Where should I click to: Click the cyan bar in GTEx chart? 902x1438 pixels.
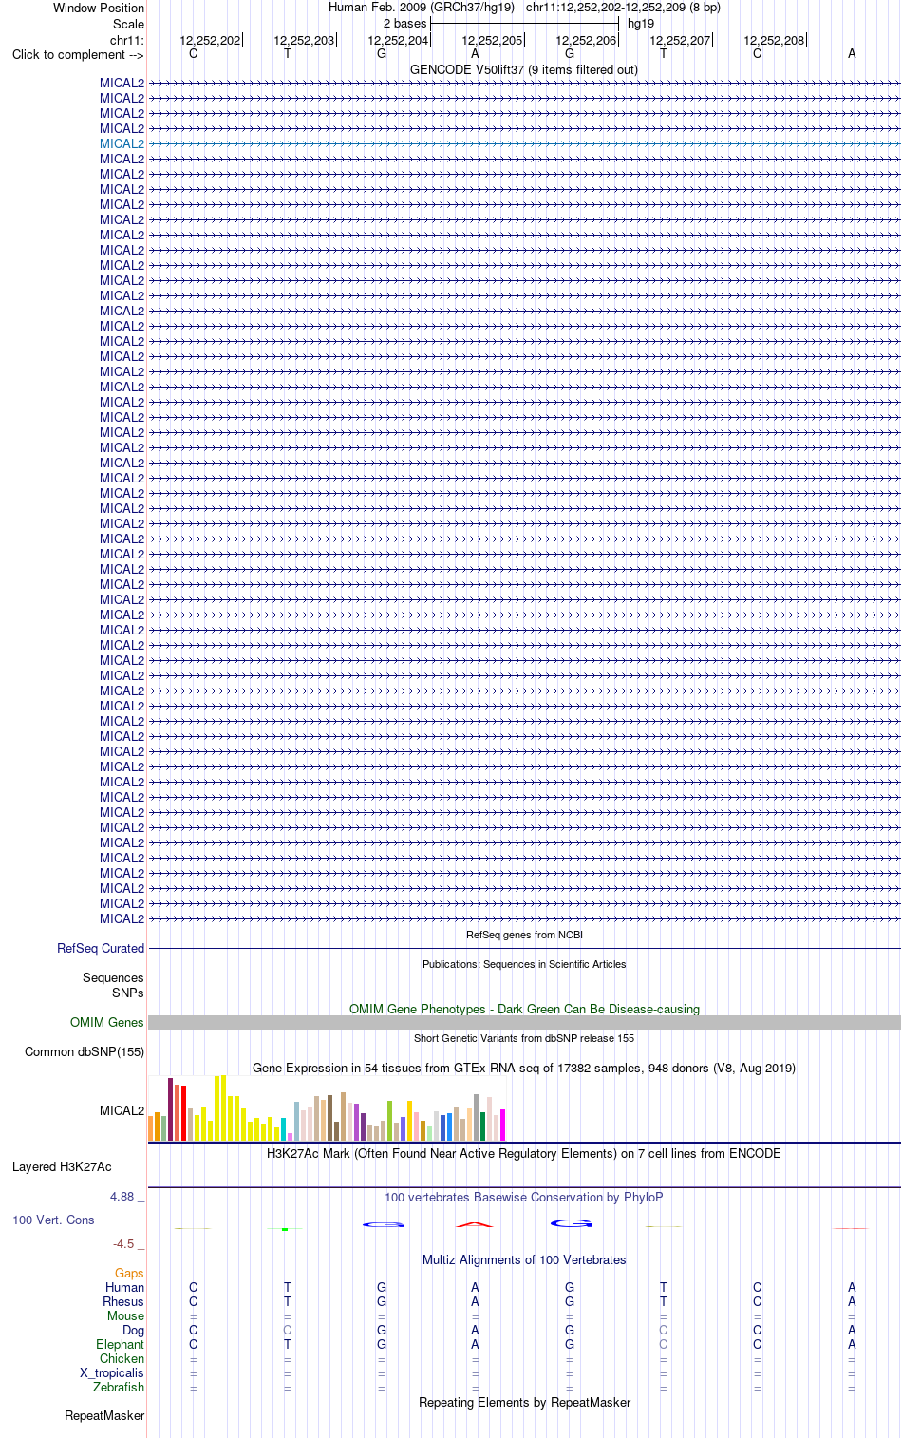283,1129
